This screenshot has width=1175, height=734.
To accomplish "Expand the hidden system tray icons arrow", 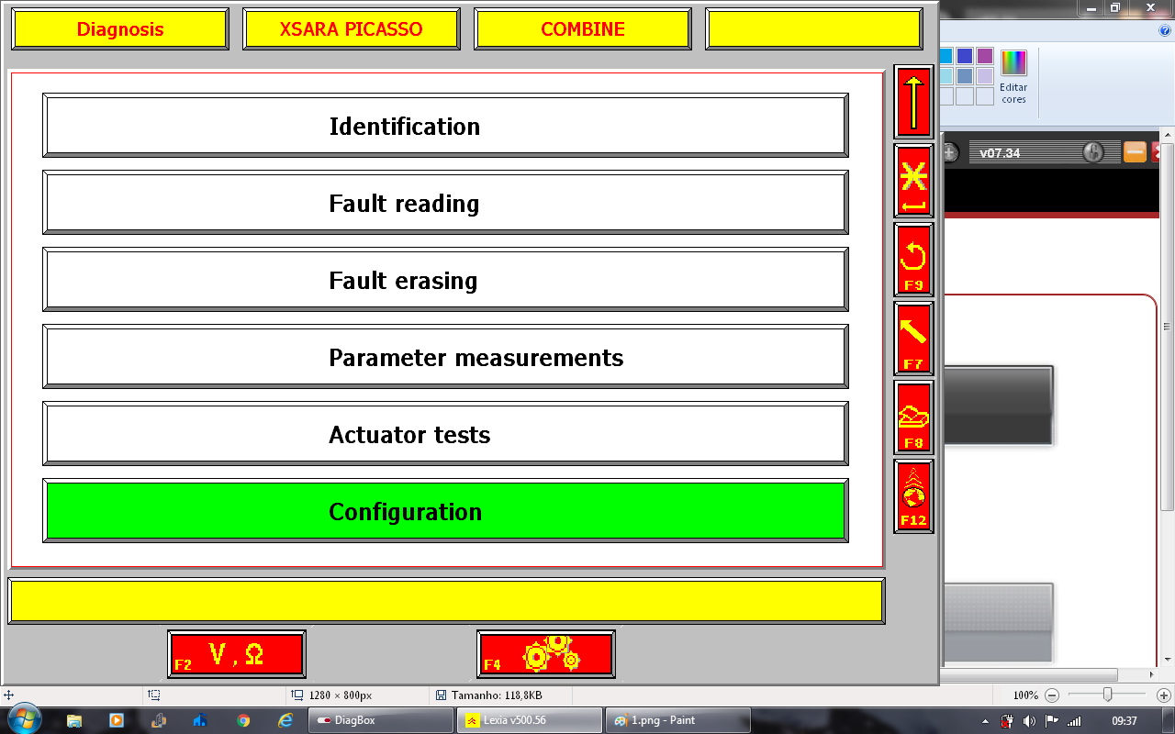I will tap(985, 720).
